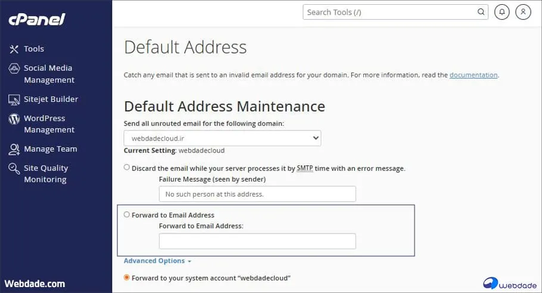Select the Forward to Email Address radio

click(127, 214)
